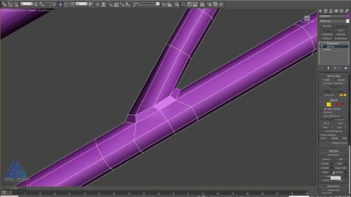
Task: Switch to the Utilities command panel tab
Action: [347, 11]
